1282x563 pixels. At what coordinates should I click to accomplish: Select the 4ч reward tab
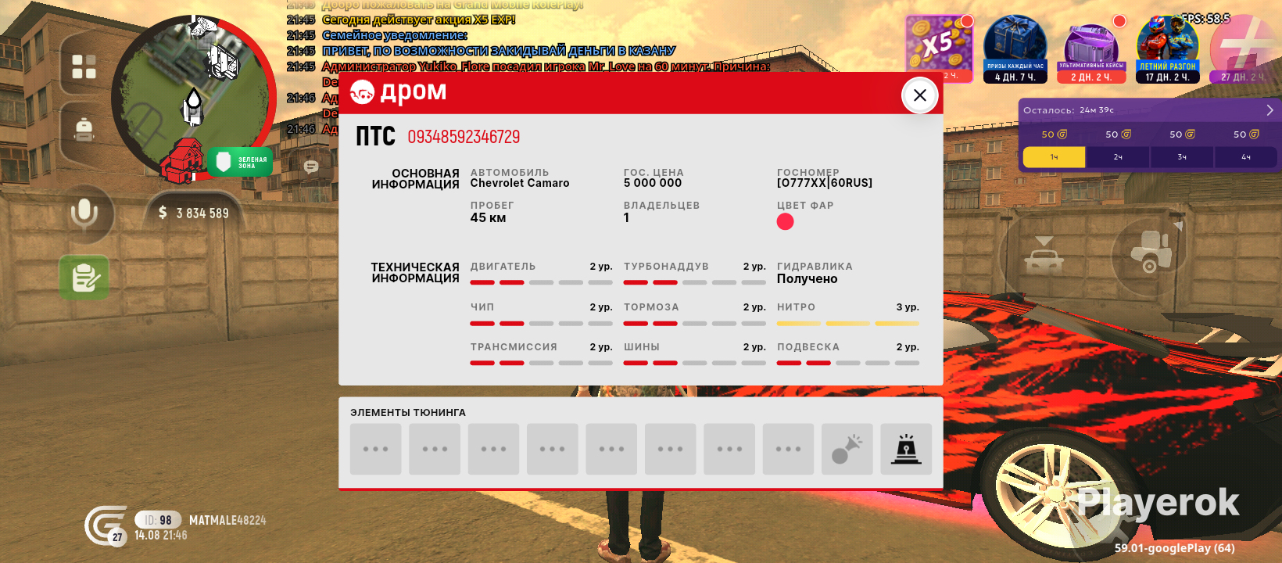1246,157
